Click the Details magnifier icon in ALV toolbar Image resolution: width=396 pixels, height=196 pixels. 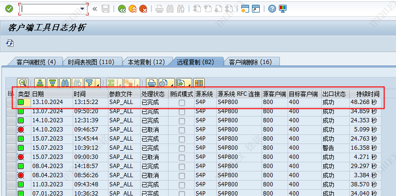pos(23,82)
